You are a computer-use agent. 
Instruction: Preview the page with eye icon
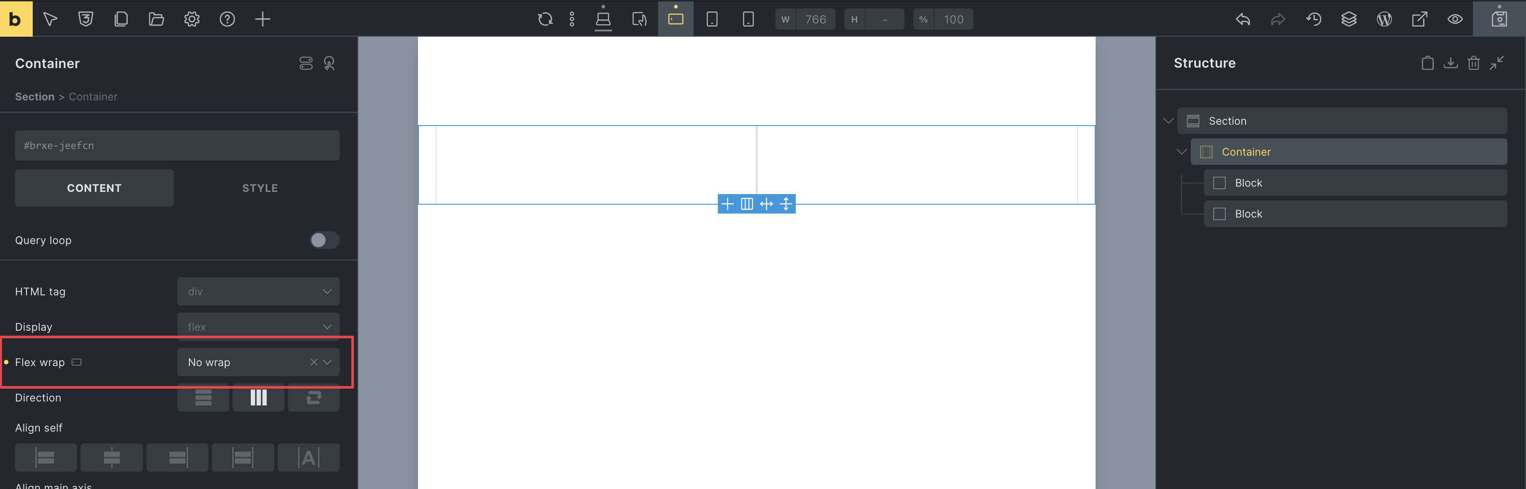1456,19
